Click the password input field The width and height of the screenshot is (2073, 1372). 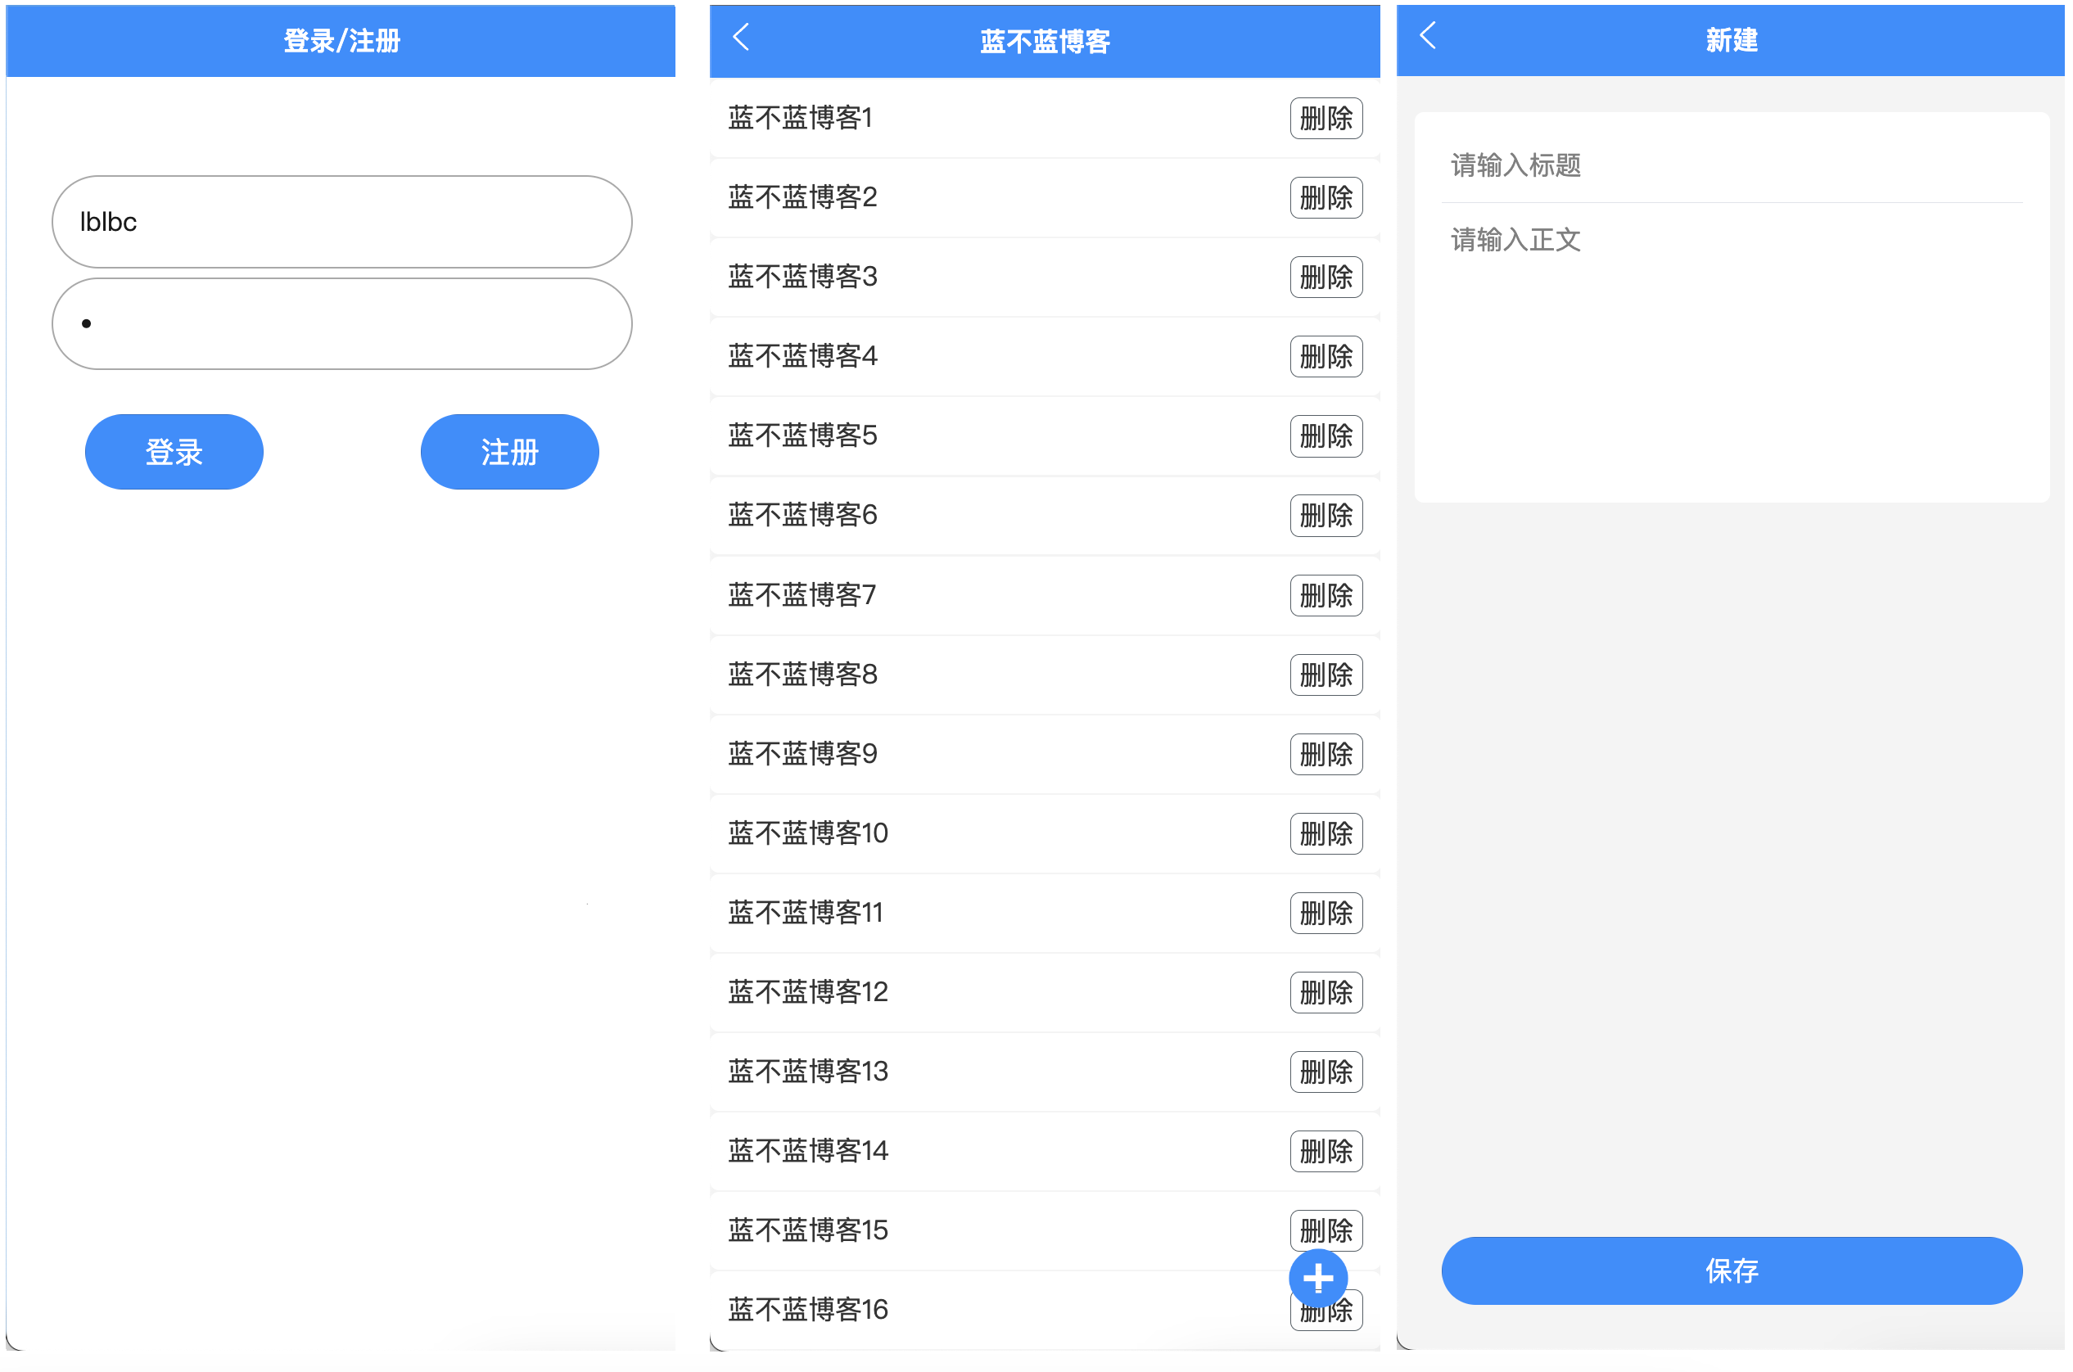pyautogui.click(x=341, y=323)
